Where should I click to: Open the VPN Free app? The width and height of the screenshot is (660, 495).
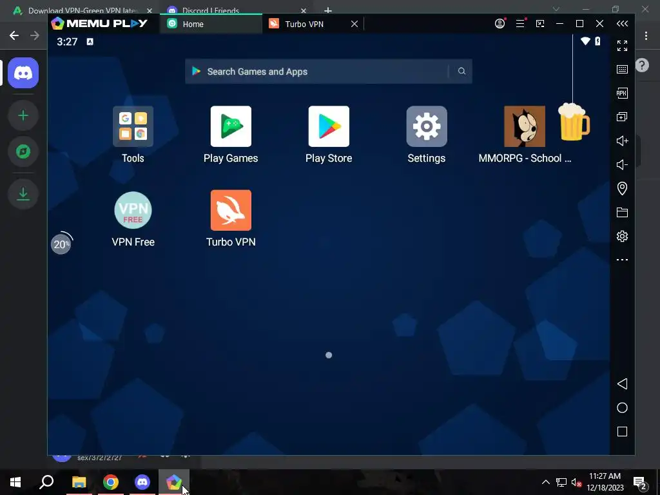133,210
